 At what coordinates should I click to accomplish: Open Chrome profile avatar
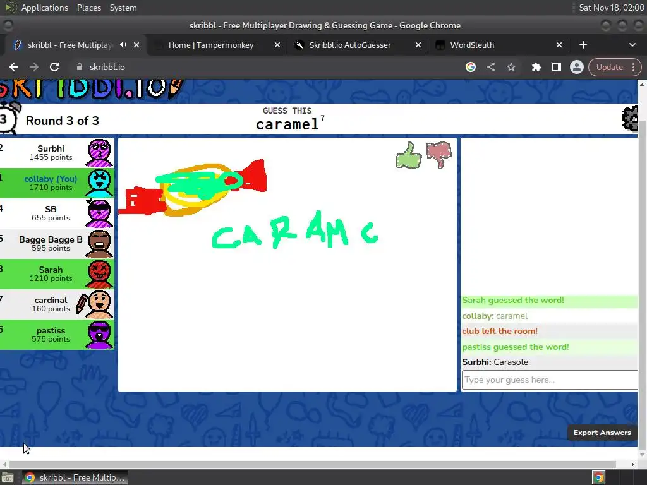576,67
